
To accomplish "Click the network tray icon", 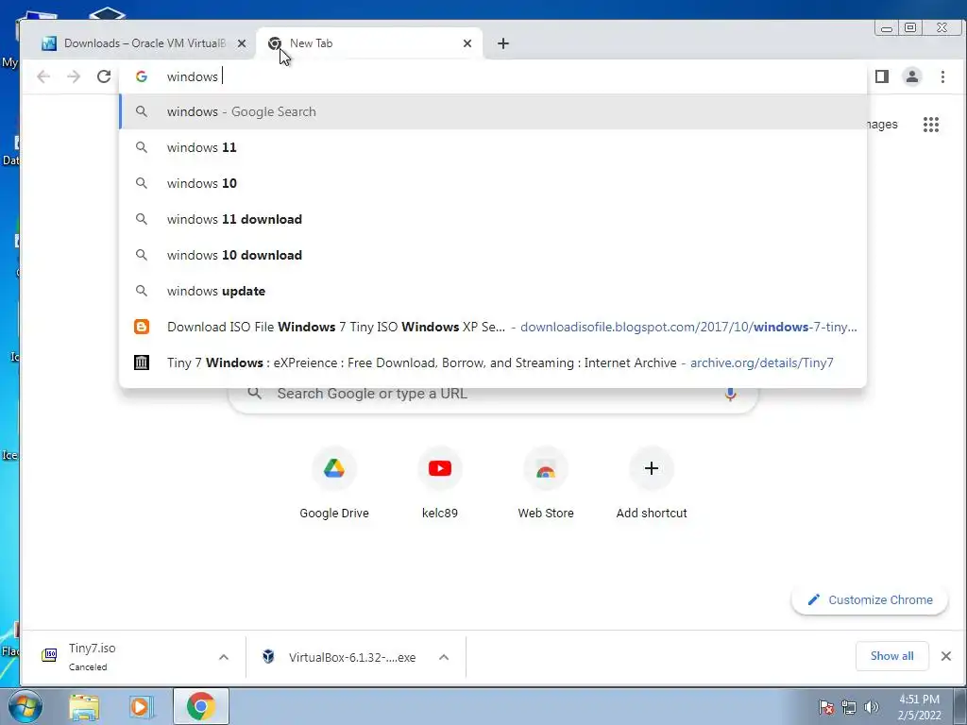I will (849, 707).
